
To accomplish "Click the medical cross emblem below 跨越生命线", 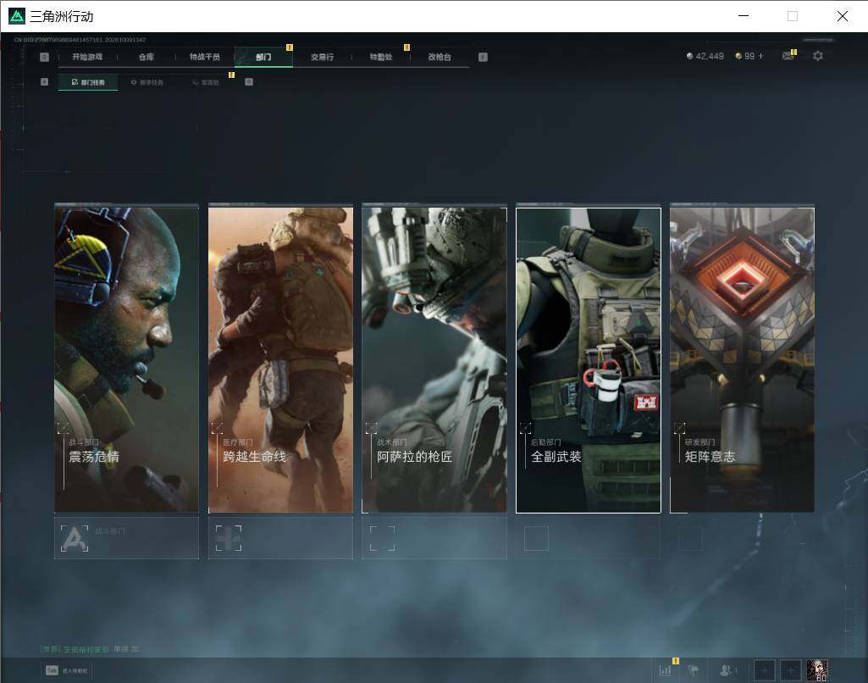I will [x=229, y=538].
